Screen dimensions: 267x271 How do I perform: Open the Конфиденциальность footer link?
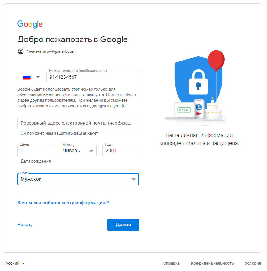[212, 263]
